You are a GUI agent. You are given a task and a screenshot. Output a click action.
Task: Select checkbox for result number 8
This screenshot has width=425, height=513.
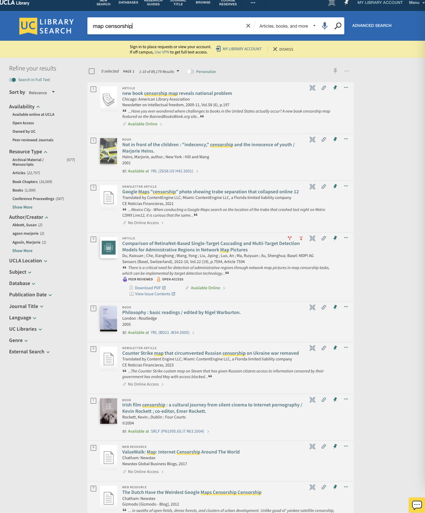pyautogui.click(x=93, y=448)
